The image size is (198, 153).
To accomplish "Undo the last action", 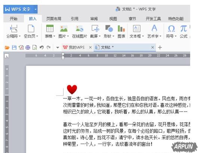I will 41,47.
